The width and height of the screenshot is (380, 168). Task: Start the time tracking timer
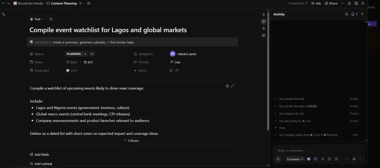[72, 71]
